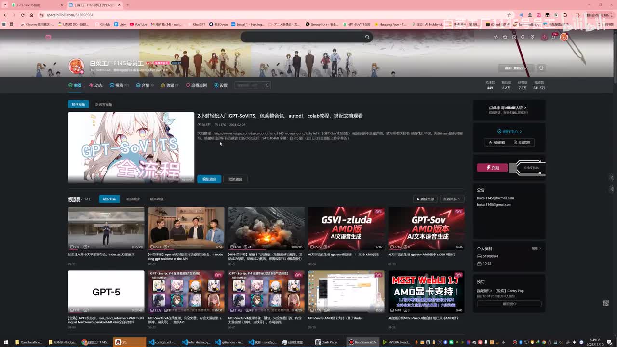Viewport: 617px width, 347px height.
Task: Open a new browser tab with the plus button
Action: click(127, 5)
